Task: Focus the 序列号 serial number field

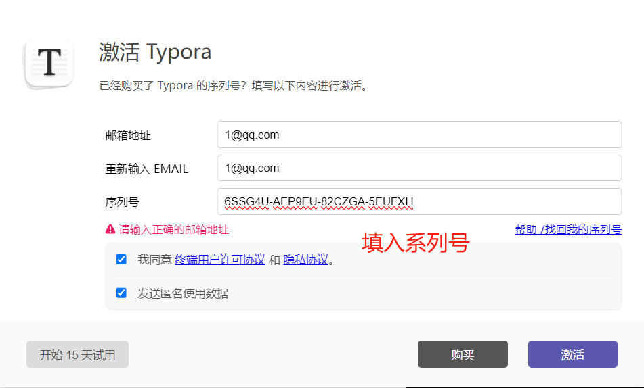Action: [419, 201]
